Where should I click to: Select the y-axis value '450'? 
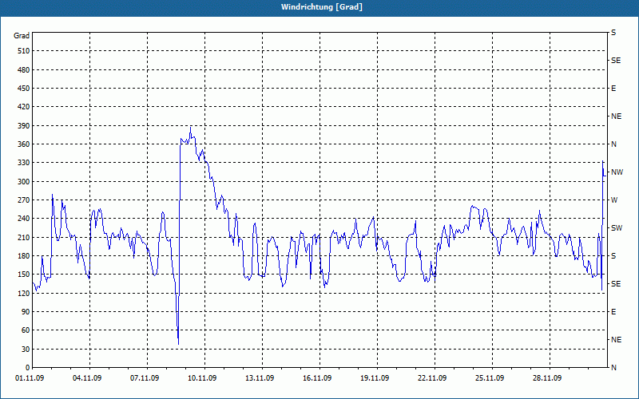(24, 89)
